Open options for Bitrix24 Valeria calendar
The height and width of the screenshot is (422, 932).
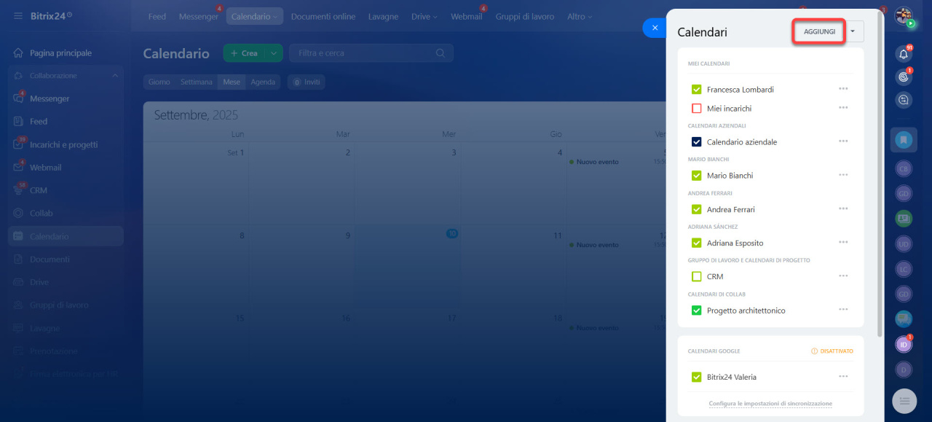843,377
